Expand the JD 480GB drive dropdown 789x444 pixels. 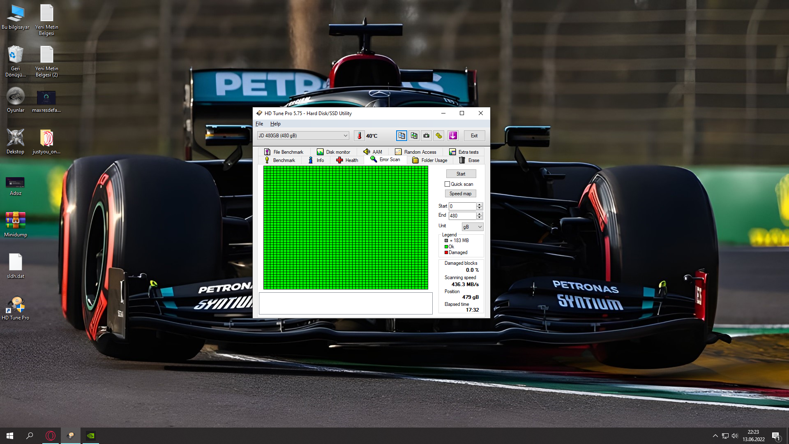pyautogui.click(x=345, y=136)
